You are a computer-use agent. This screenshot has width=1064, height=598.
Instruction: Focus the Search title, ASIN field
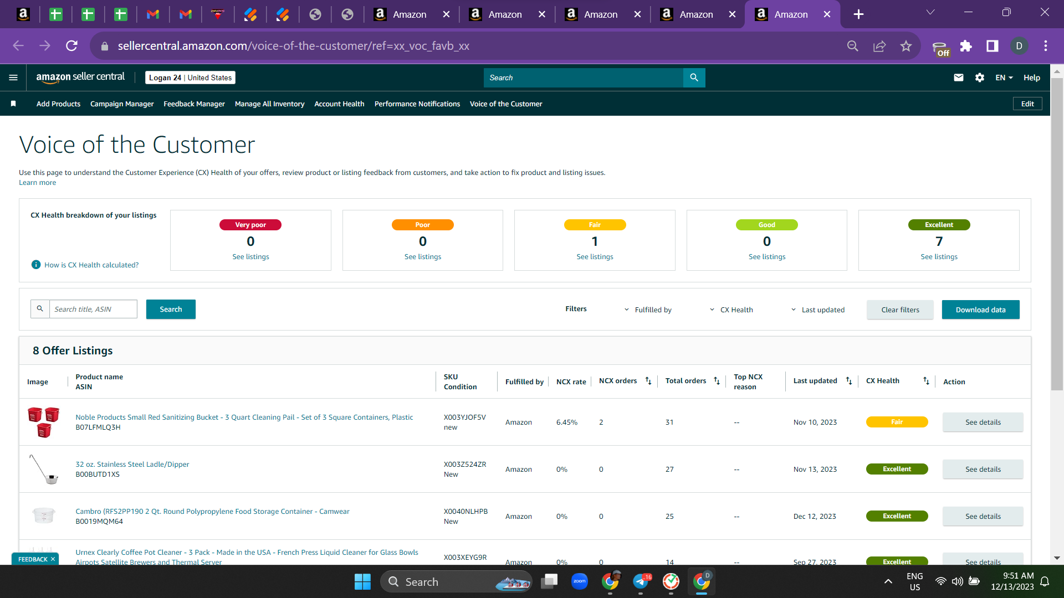(x=93, y=309)
